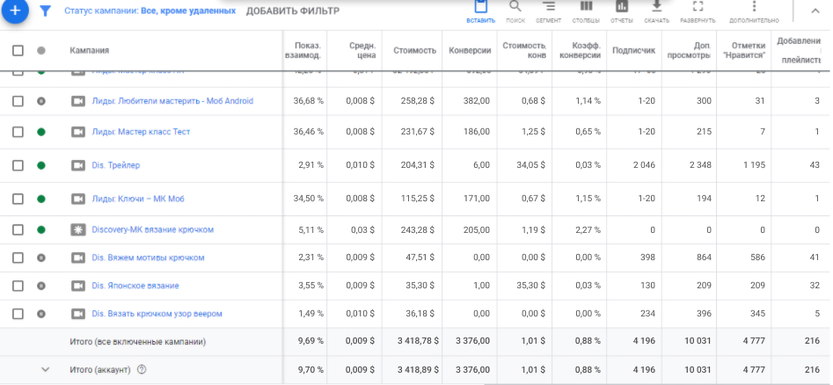The width and height of the screenshot is (833, 385).
Task: Click paused status dot for Dis. Вязать крючком узор веером
Action: 41,314
